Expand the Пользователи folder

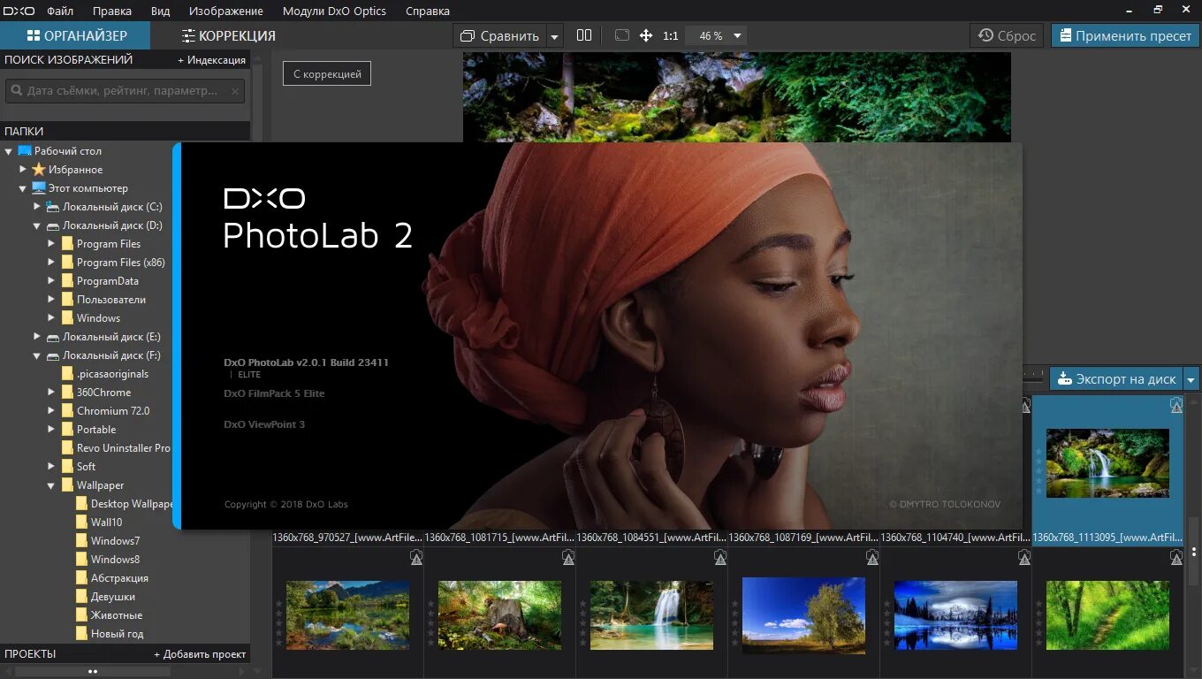point(51,299)
